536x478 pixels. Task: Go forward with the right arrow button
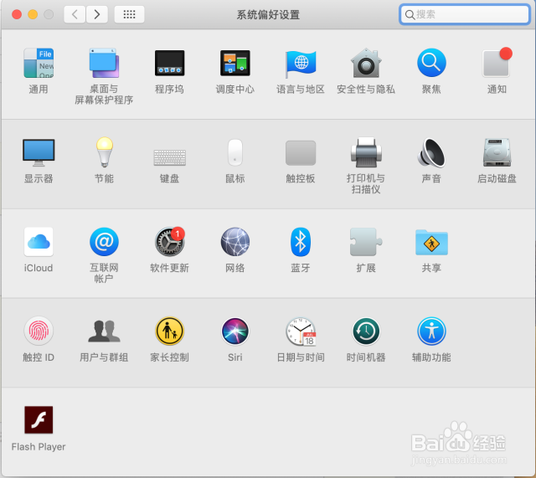click(97, 14)
